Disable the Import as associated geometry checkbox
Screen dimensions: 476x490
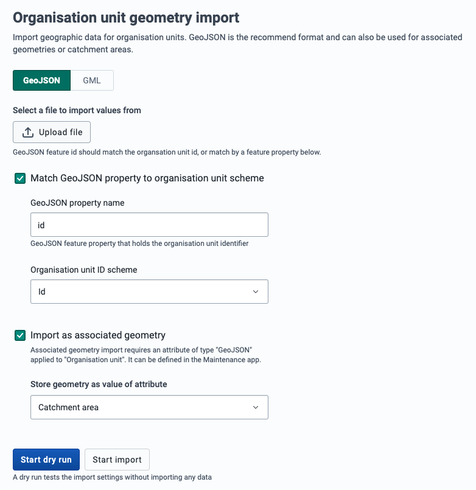(x=21, y=335)
